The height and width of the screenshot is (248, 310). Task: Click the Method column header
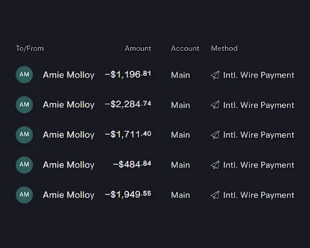pos(224,48)
